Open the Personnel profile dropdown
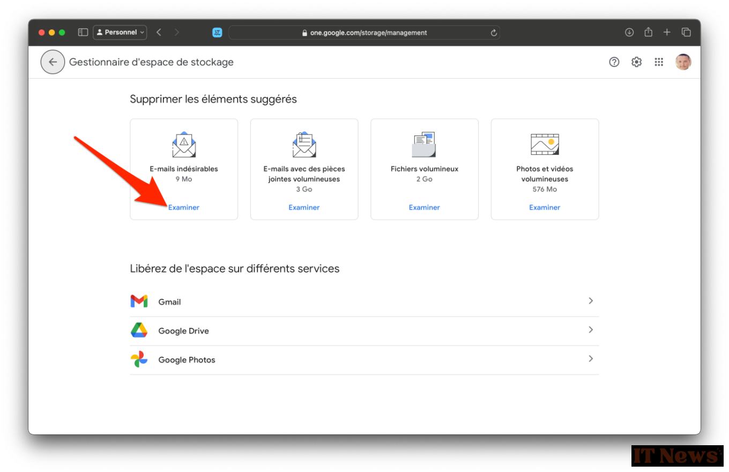The height and width of the screenshot is (472, 729). point(120,32)
